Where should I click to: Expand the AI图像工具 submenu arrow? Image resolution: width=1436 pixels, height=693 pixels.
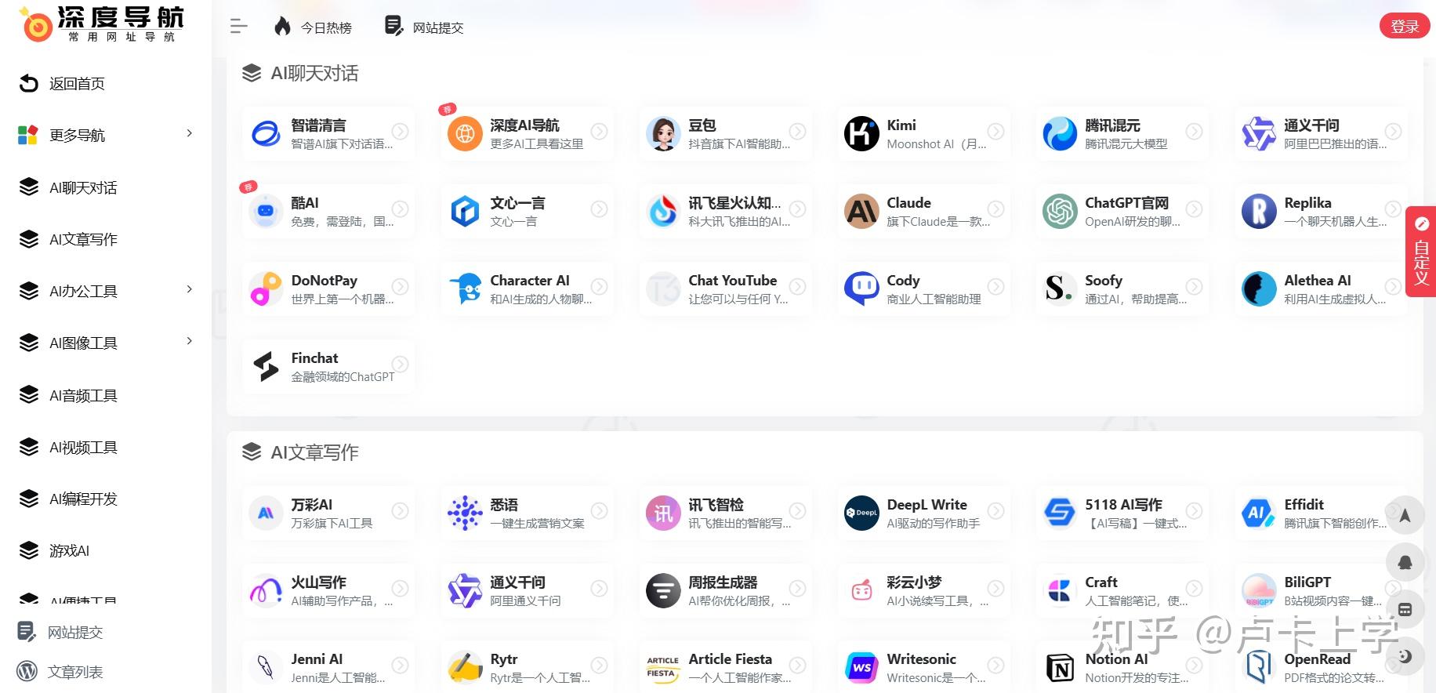(189, 341)
